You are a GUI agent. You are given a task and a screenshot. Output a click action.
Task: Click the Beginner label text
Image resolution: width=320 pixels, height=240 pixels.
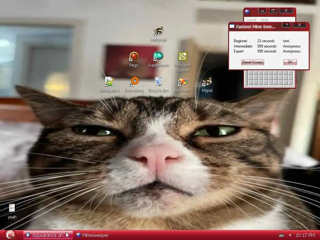pyautogui.click(x=241, y=41)
